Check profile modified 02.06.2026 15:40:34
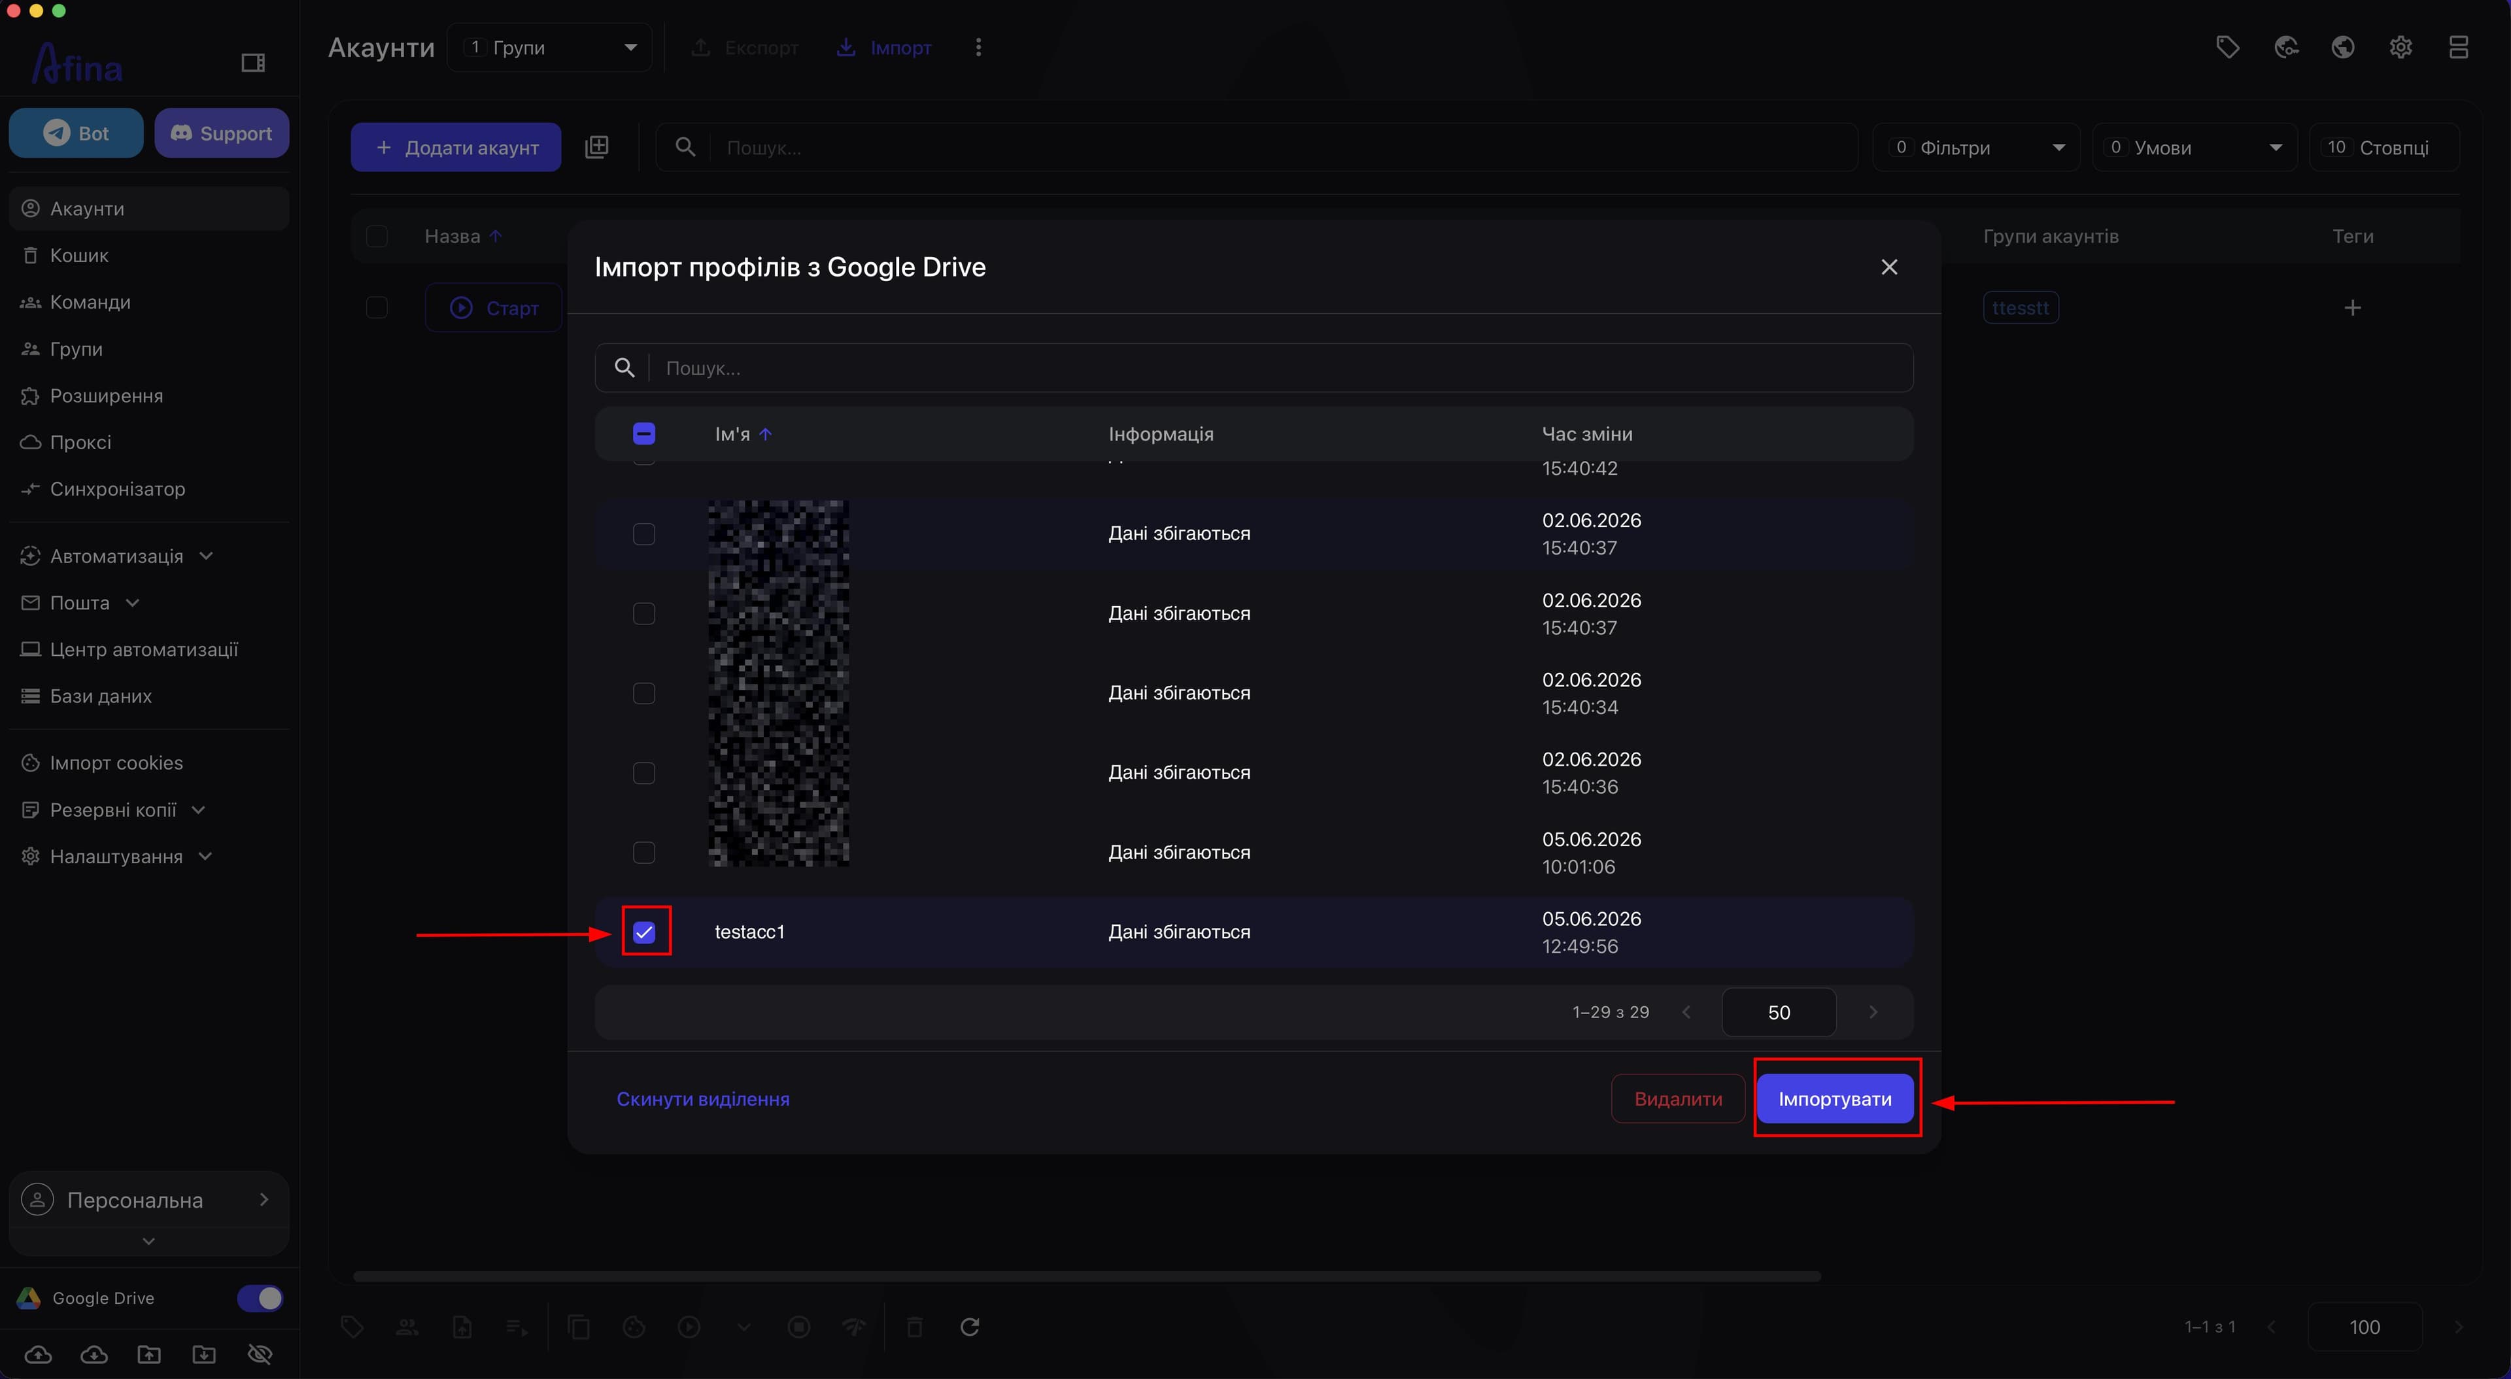This screenshot has height=1379, width=2511. 644,693
